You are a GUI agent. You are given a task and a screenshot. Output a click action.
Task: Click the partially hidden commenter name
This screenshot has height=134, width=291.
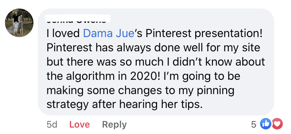click(77, 20)
